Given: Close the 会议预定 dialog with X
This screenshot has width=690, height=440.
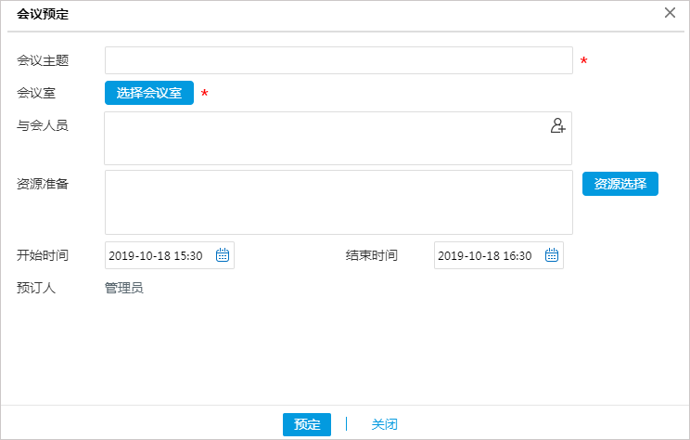Looking at the screenshot, I should click(x=670, y=13).
